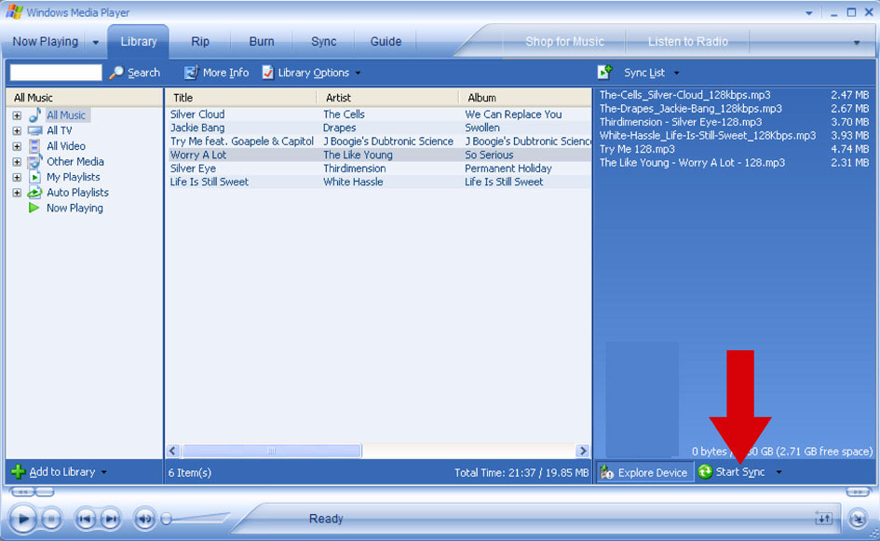Open the online stores dropdown arrow
The height and width of the screenshot is (541, 880).
point(857,43)
